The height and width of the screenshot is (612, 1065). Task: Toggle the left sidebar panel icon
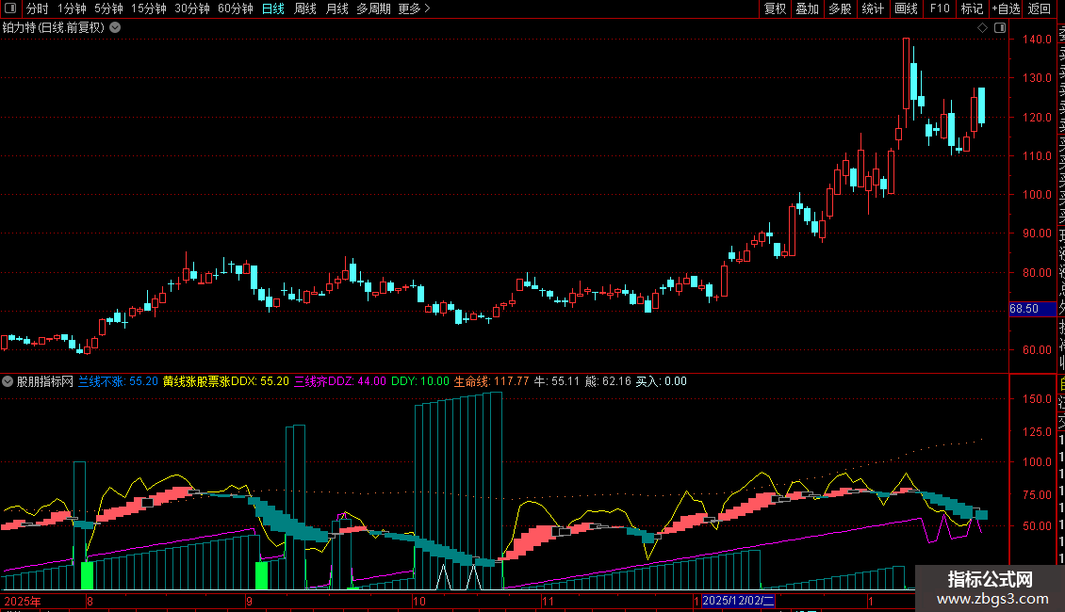click(10, 8)
